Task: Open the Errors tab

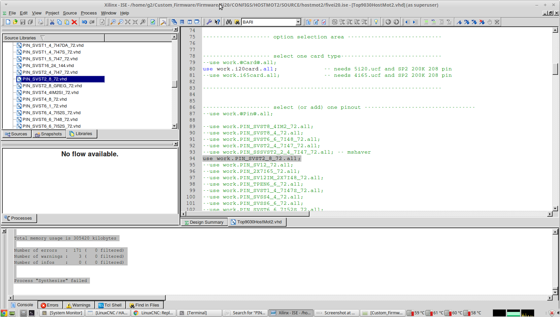Action: [x=50, y=305]
